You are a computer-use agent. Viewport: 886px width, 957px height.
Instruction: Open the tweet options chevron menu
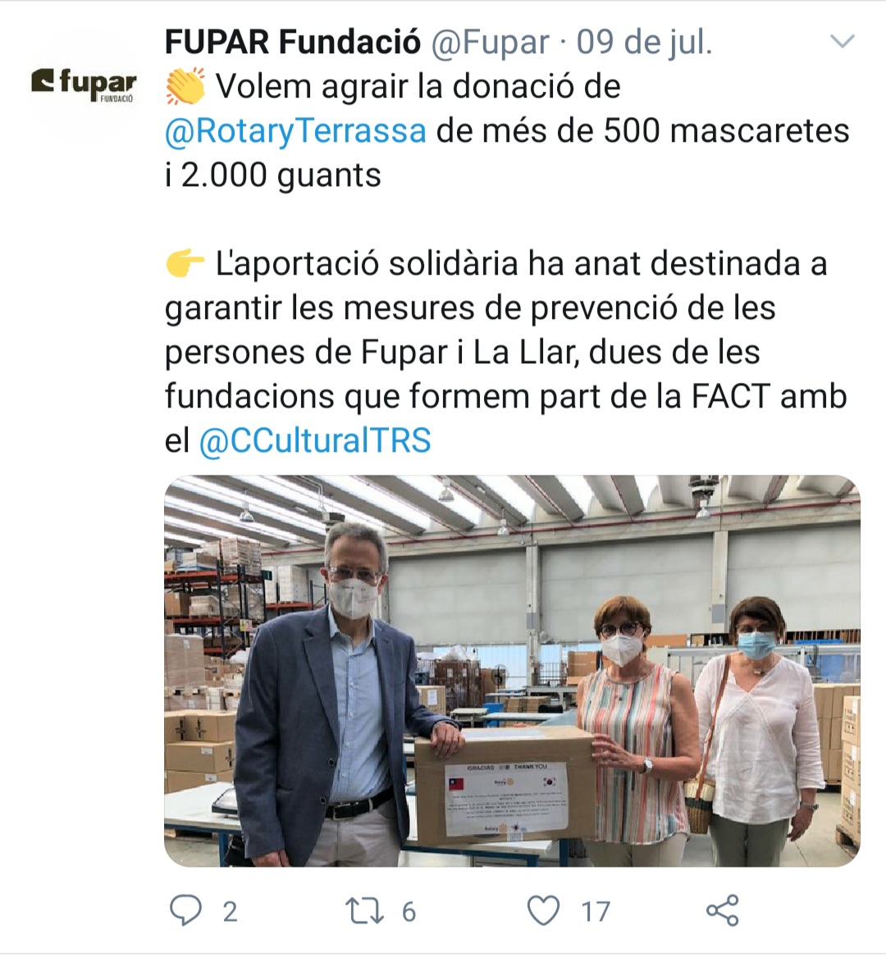[843, 42]
